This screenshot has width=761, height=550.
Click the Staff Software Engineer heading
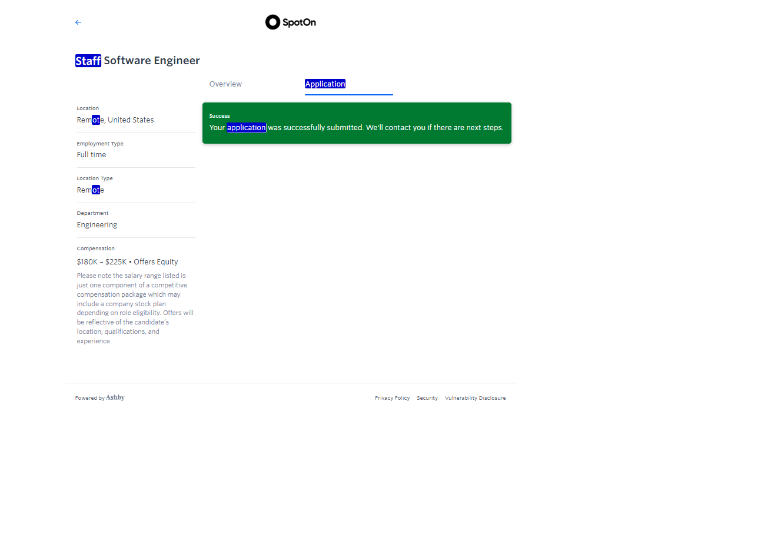(x=138, y=61)
